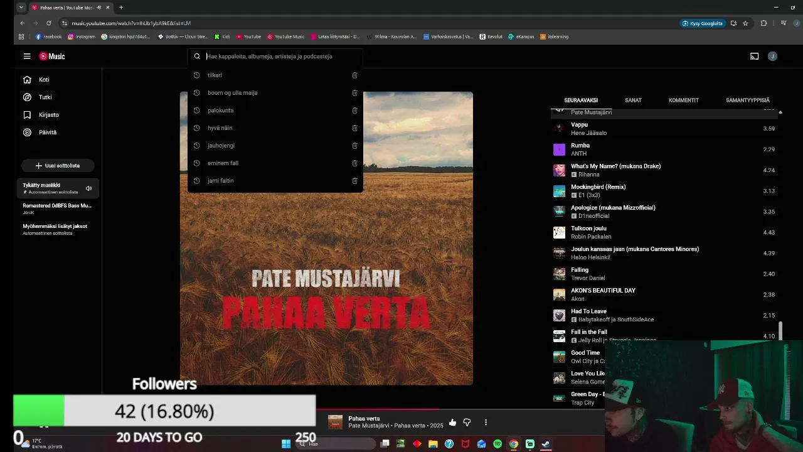Switch to the Samantyyppisiä tab

tap(748, 100)
